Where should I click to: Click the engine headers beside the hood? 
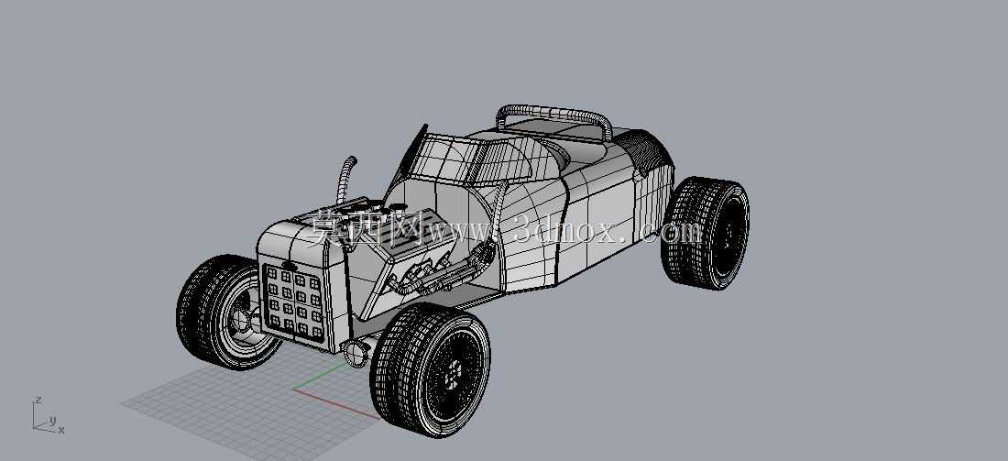pyautogui.click(x=444, y=270)
